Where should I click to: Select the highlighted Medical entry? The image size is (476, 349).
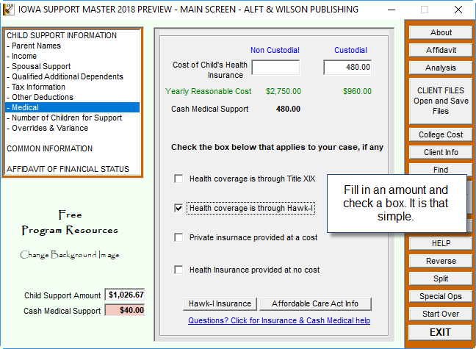coord(72,107)
